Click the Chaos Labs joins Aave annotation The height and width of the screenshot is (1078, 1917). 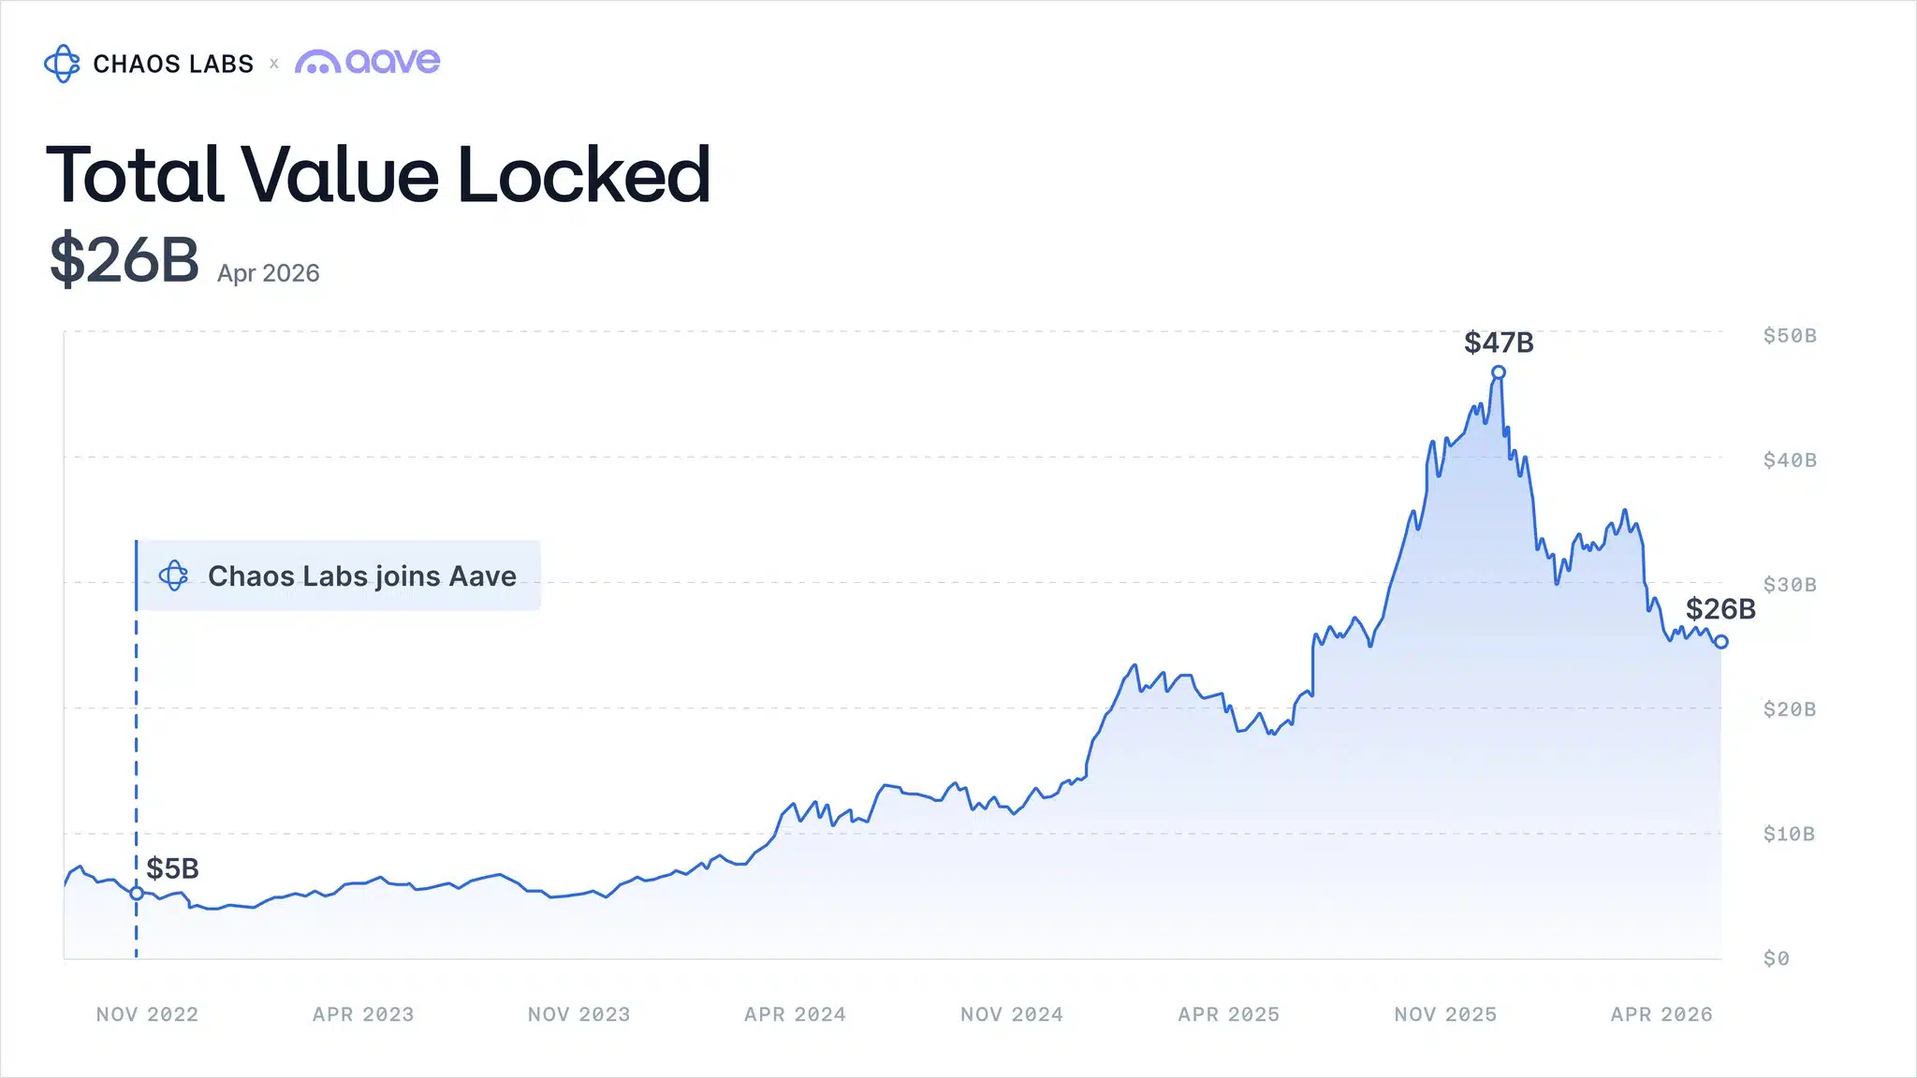[361, 575]
